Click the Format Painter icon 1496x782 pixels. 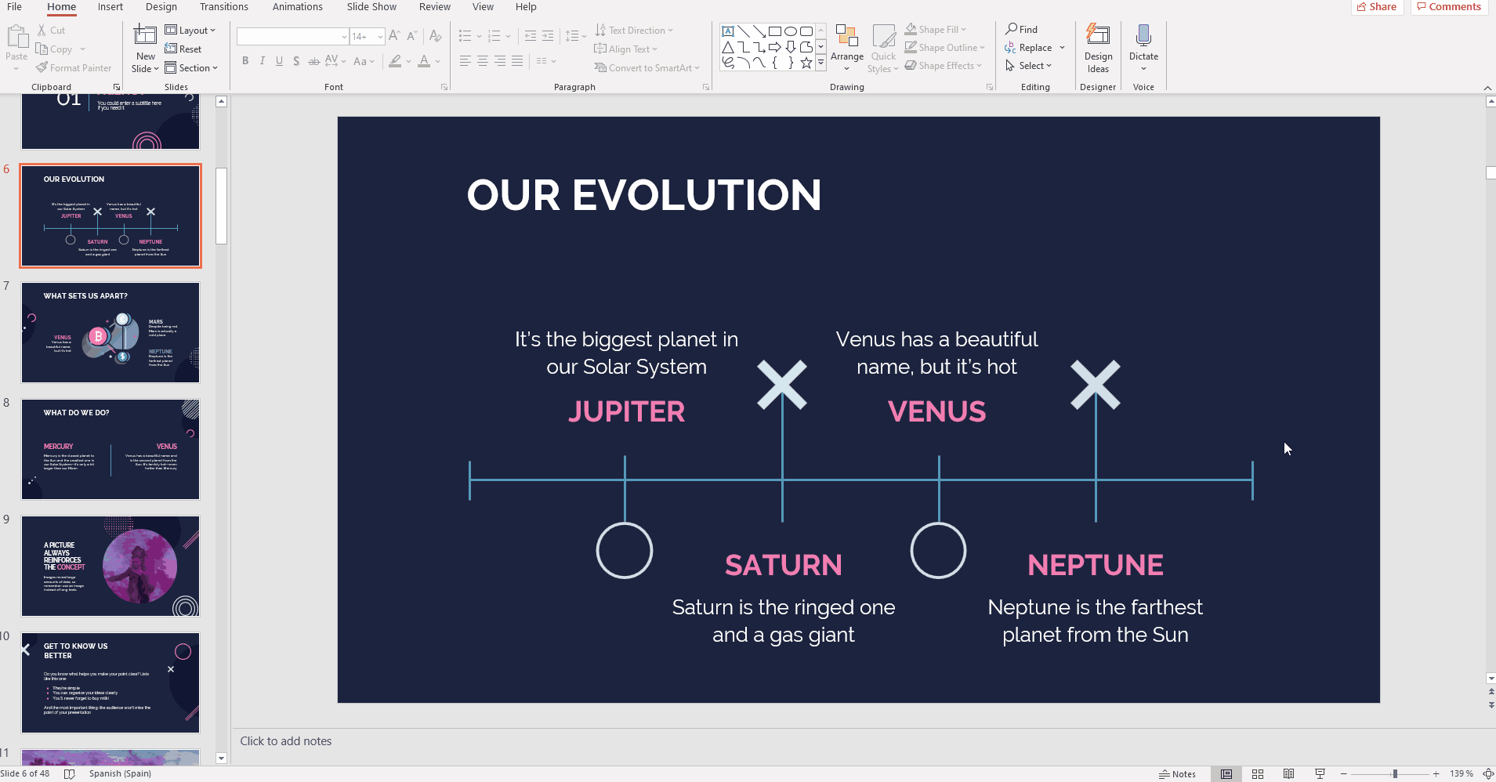(x=43, y=68)
